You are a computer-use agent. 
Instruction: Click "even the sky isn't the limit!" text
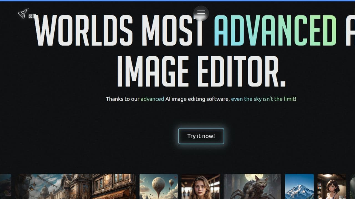[263, 99]
